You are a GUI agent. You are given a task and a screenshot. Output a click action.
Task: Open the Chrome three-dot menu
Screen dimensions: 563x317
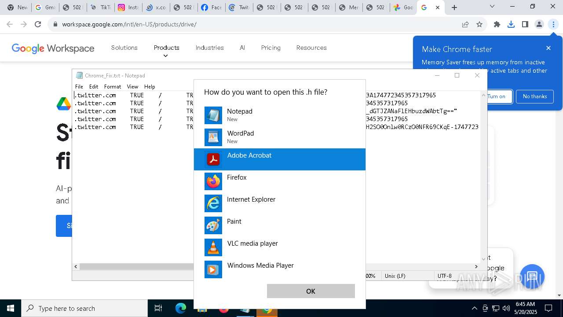click(553, 24)
